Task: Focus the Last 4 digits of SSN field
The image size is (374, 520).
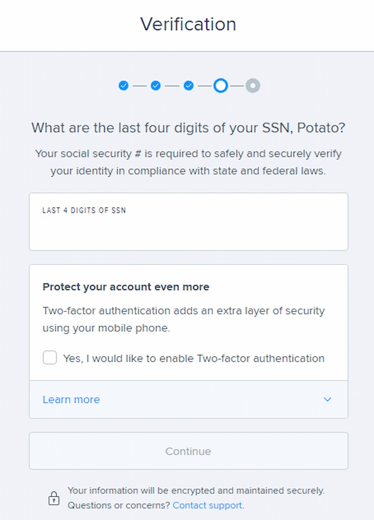Action: pyautogui.click(x=189, y=222)
